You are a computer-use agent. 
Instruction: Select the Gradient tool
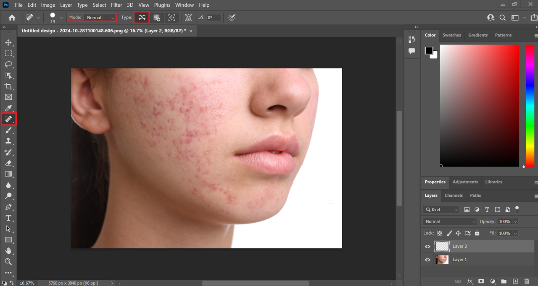8,174
